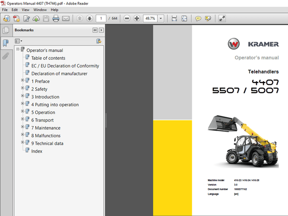
Task: Open the Window menu
Action: 40,10
